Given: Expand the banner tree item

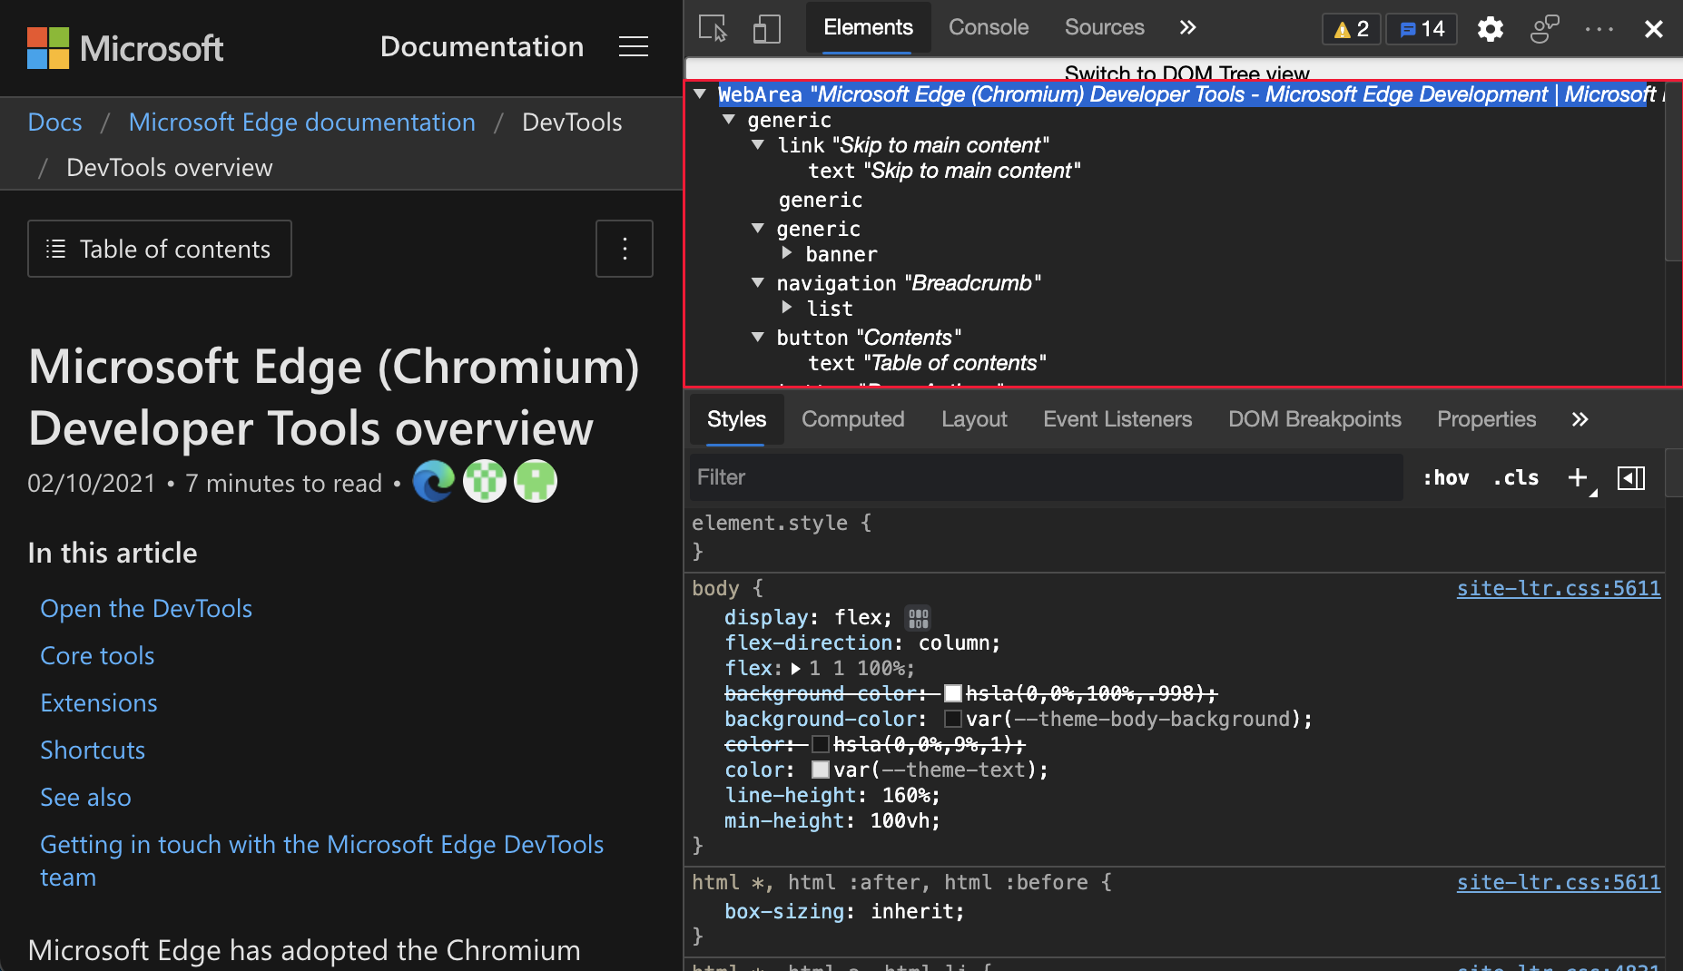Looking at the screenshot, I should coord(787,253).
